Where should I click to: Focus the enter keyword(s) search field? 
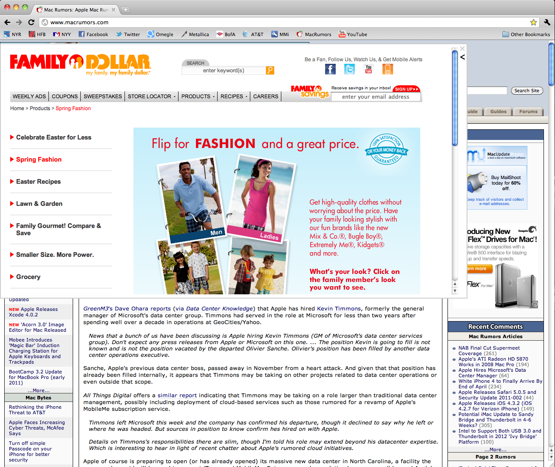[x=224, y=71]
